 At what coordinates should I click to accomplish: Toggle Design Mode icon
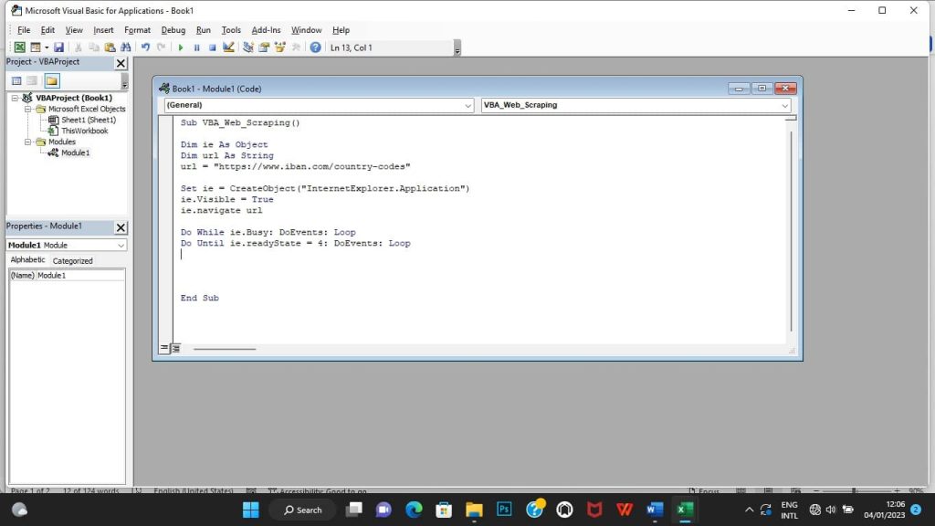228,47
